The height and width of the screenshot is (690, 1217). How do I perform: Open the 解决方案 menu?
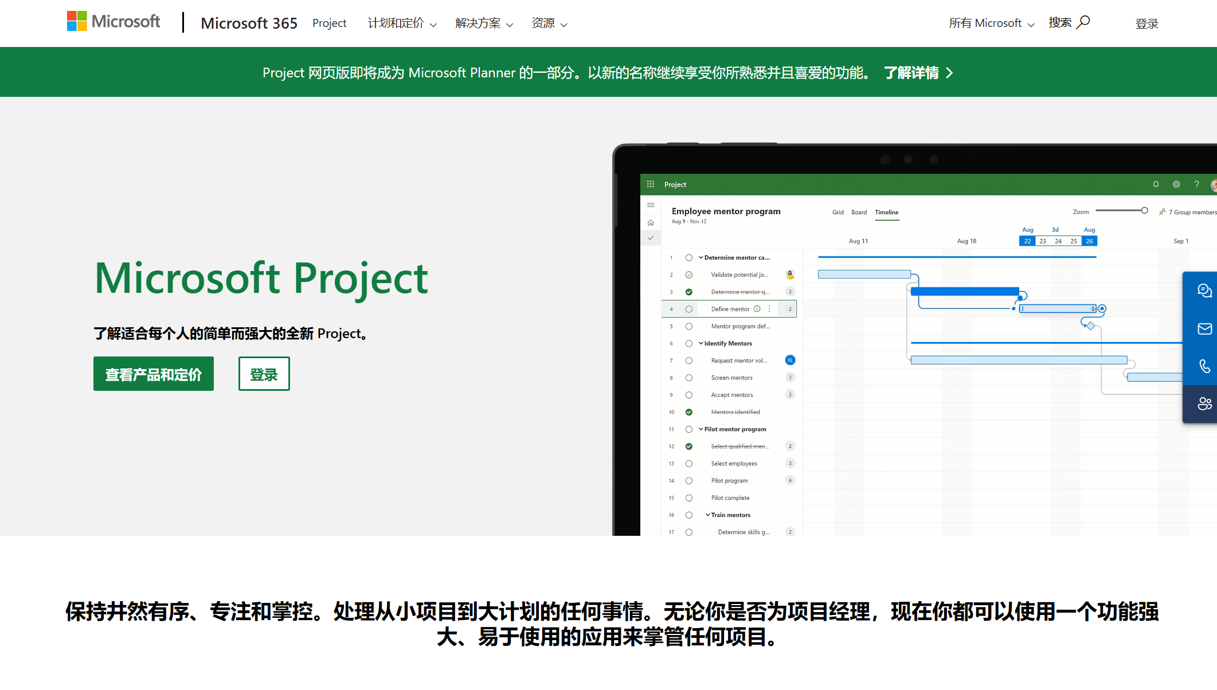(484, 23)
